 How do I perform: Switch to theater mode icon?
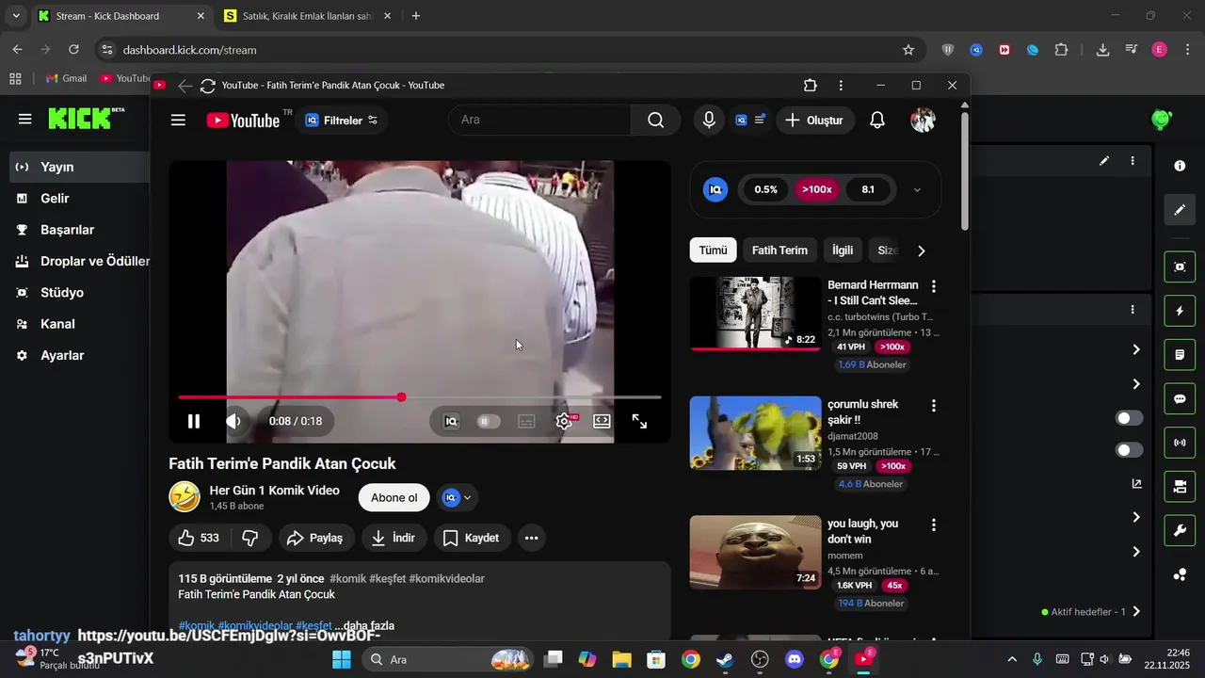[x=602, y=421]
